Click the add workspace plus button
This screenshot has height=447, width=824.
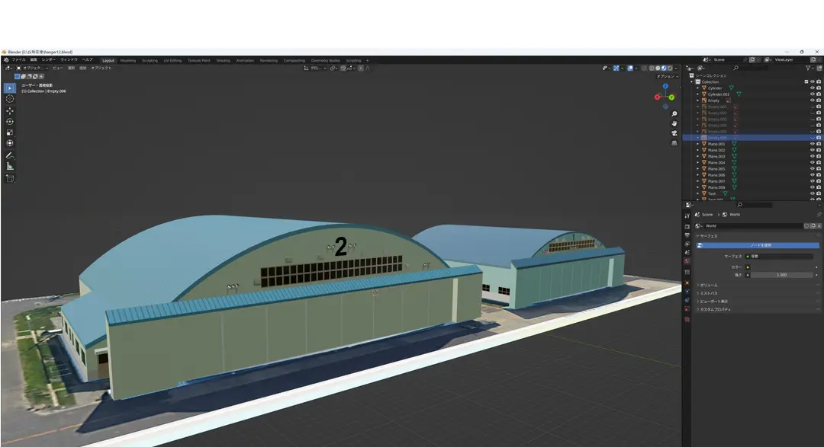[367, 60]
